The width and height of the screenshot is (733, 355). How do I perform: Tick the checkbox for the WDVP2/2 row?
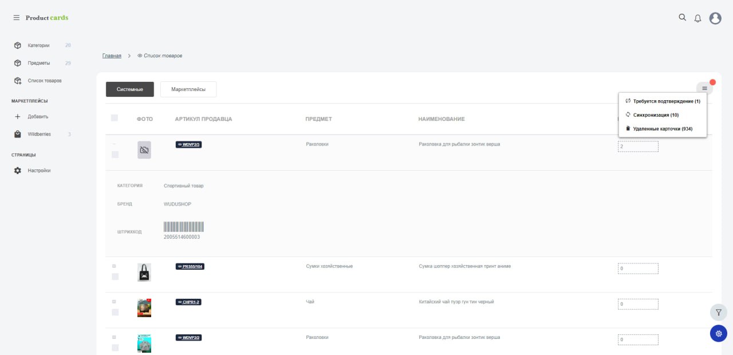click(x=115, y=348)
